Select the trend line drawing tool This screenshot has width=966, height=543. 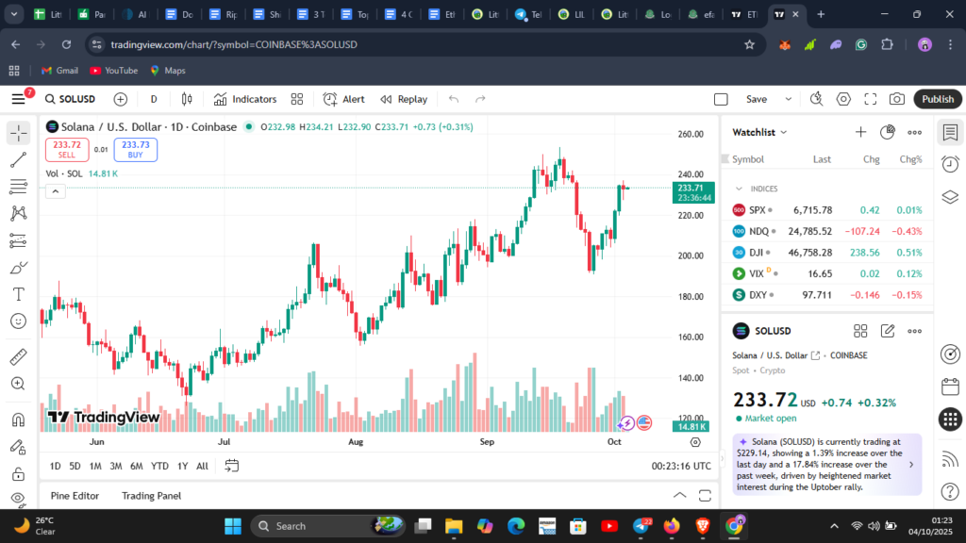(x=18, y=159)
